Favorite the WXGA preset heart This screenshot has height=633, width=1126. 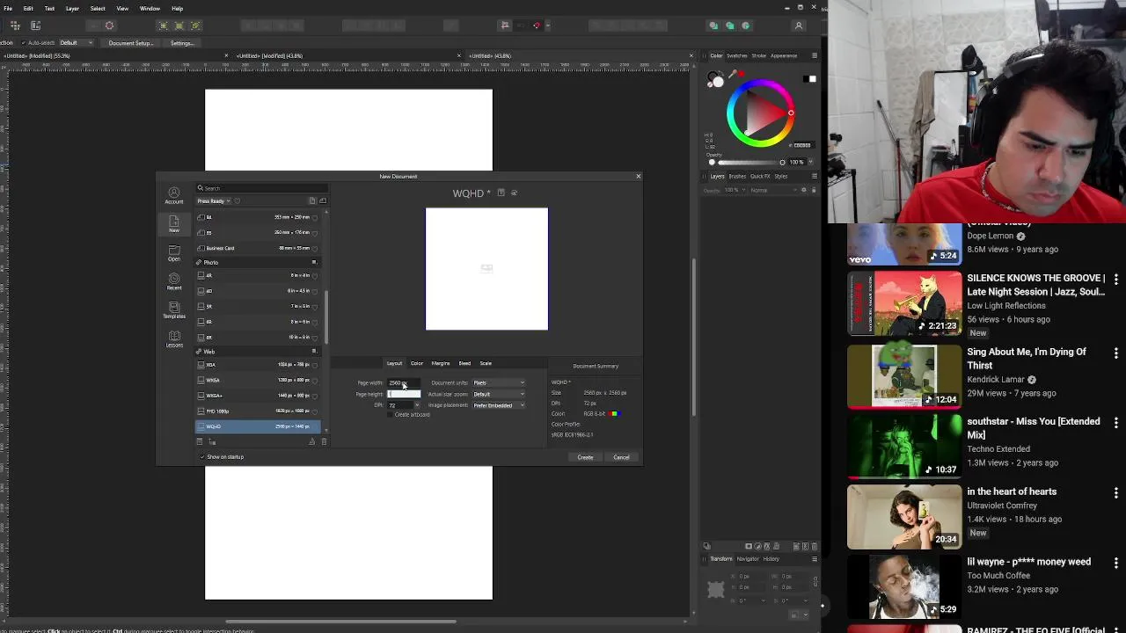coord(315,381)
